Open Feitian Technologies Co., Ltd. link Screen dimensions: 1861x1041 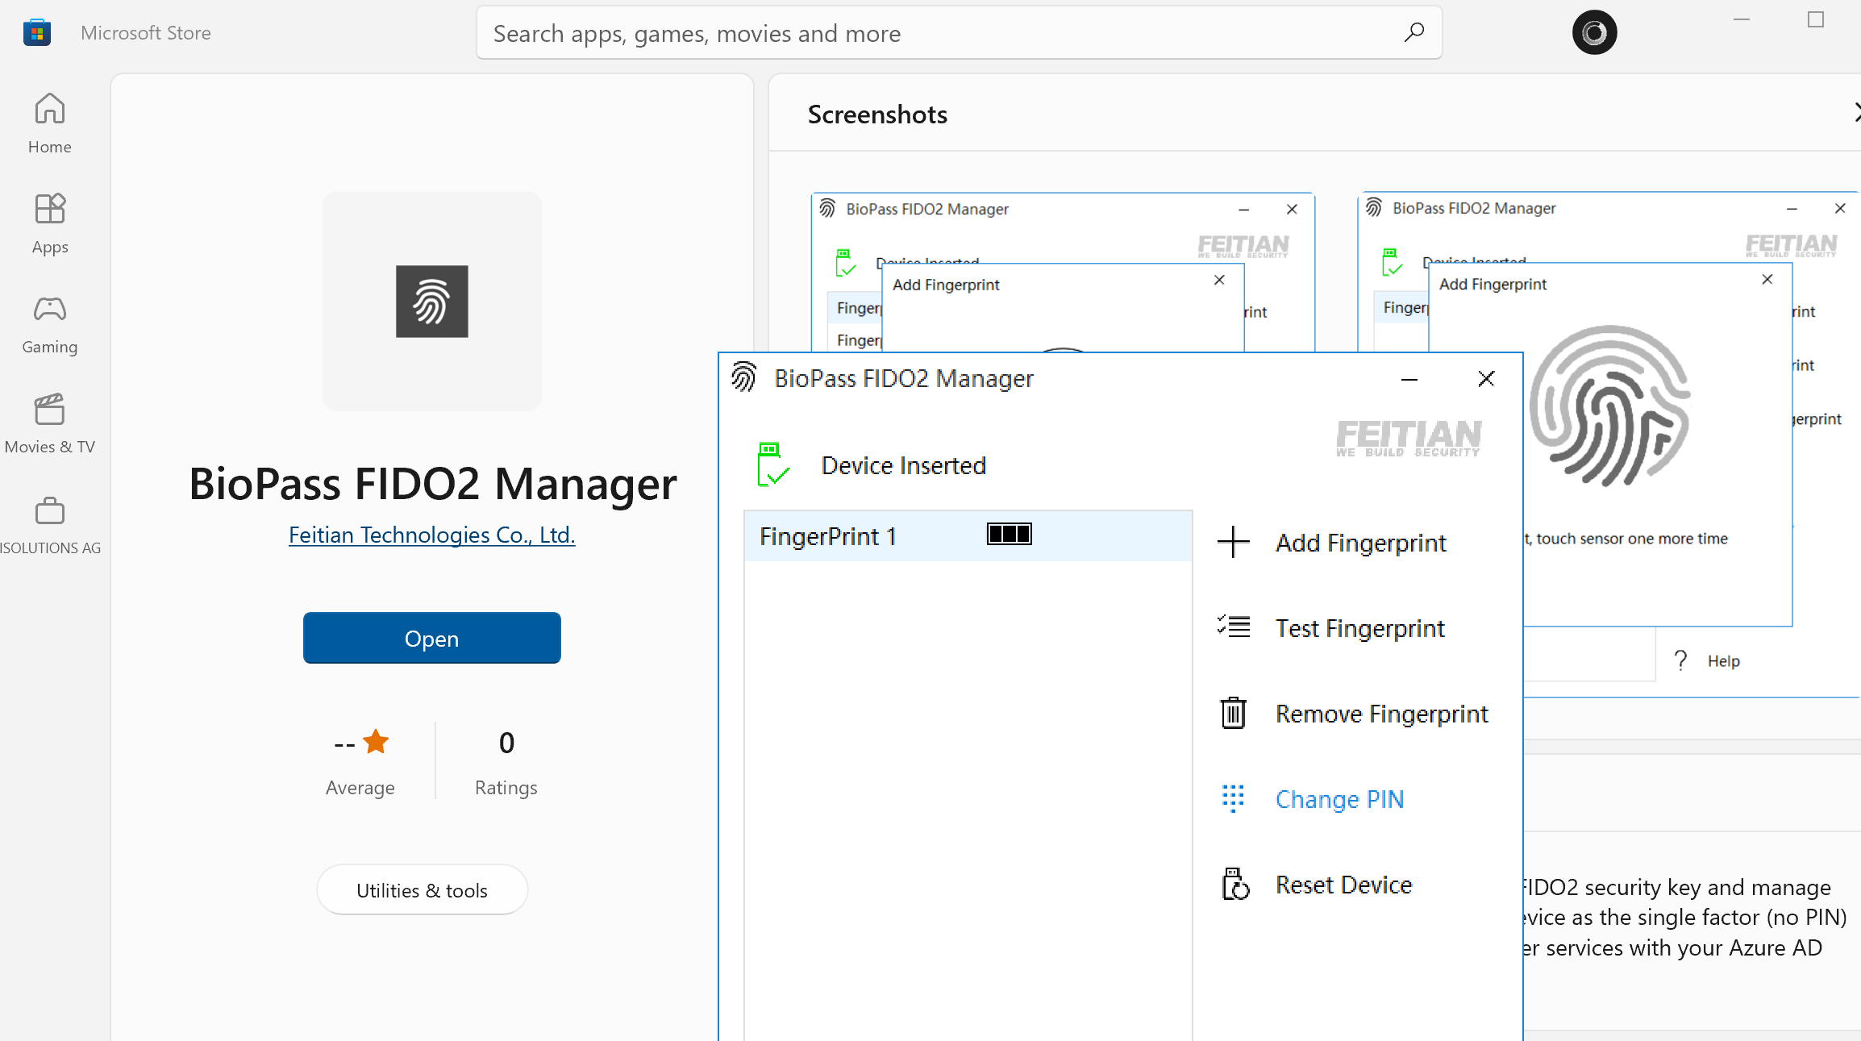431,535
